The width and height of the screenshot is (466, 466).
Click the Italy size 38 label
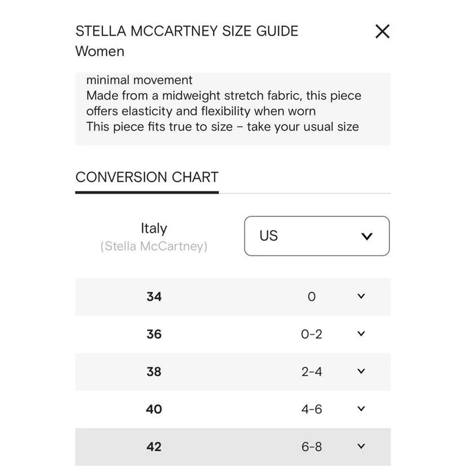154,372
